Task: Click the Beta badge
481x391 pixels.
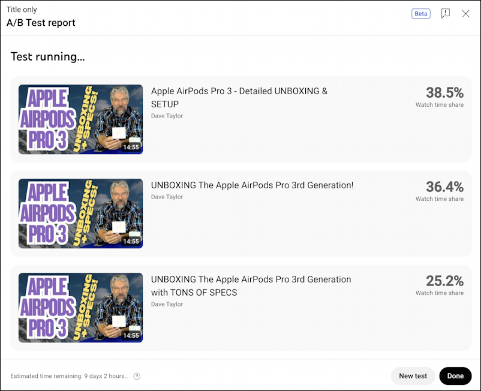Action: [421, 13]
